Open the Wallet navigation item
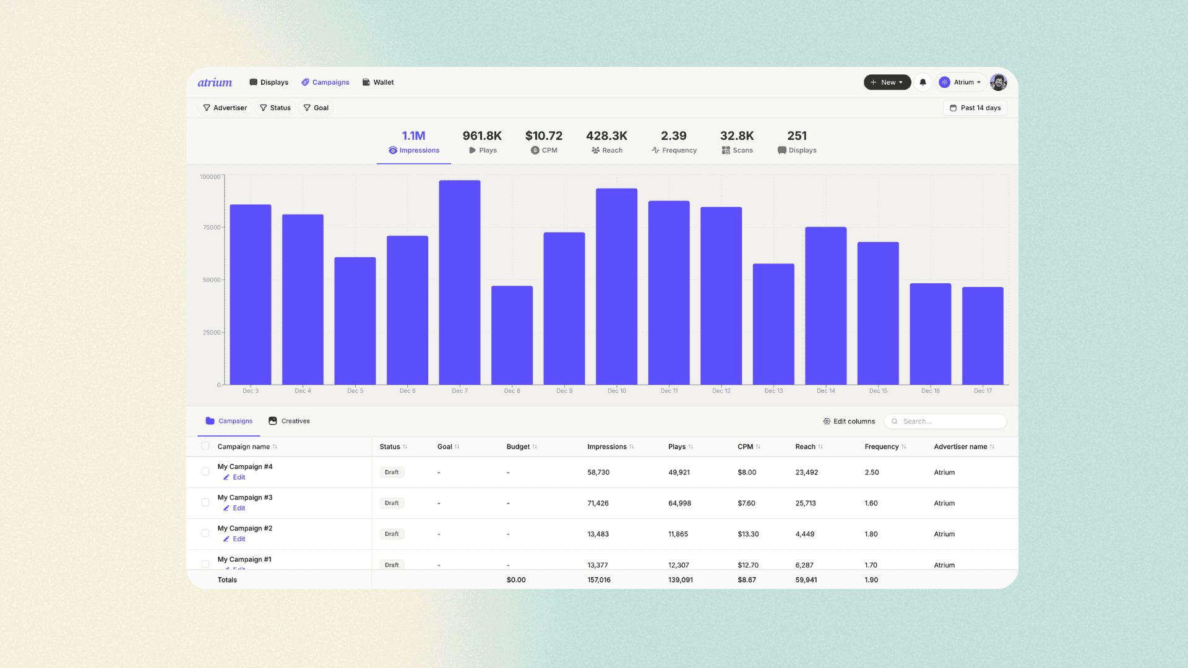 coord(378,82)
